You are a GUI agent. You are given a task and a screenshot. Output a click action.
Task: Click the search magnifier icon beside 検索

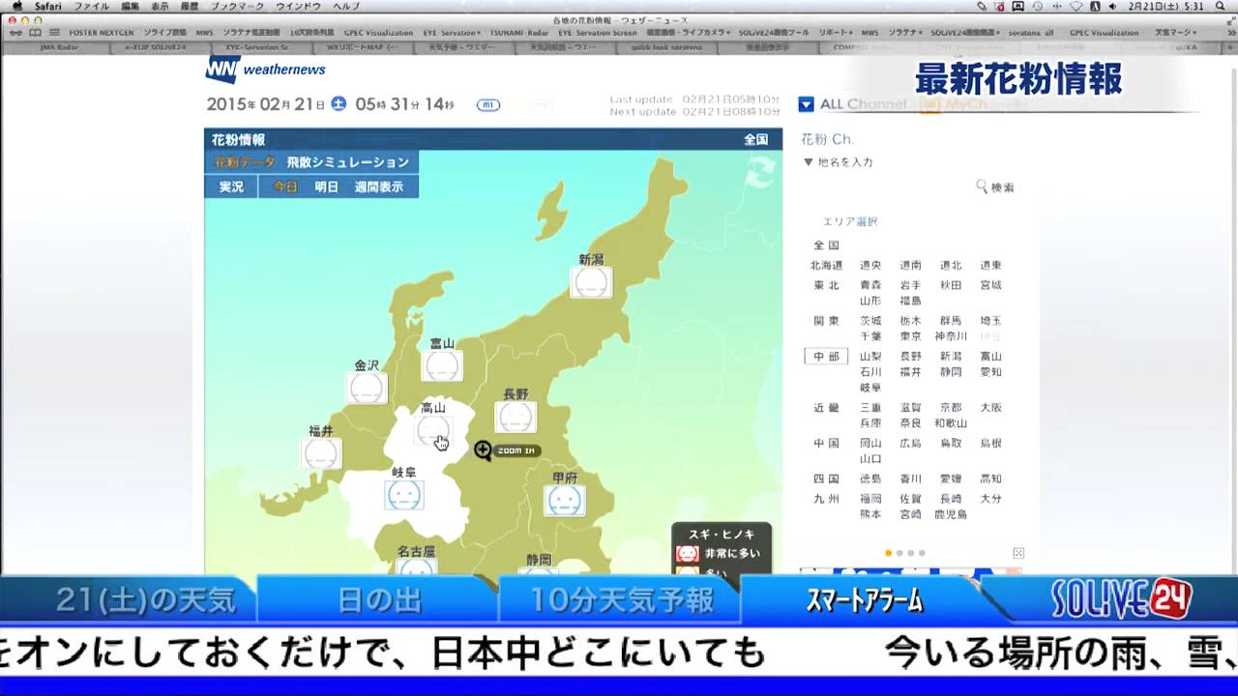pyautogui.click(x=982, y=187)
